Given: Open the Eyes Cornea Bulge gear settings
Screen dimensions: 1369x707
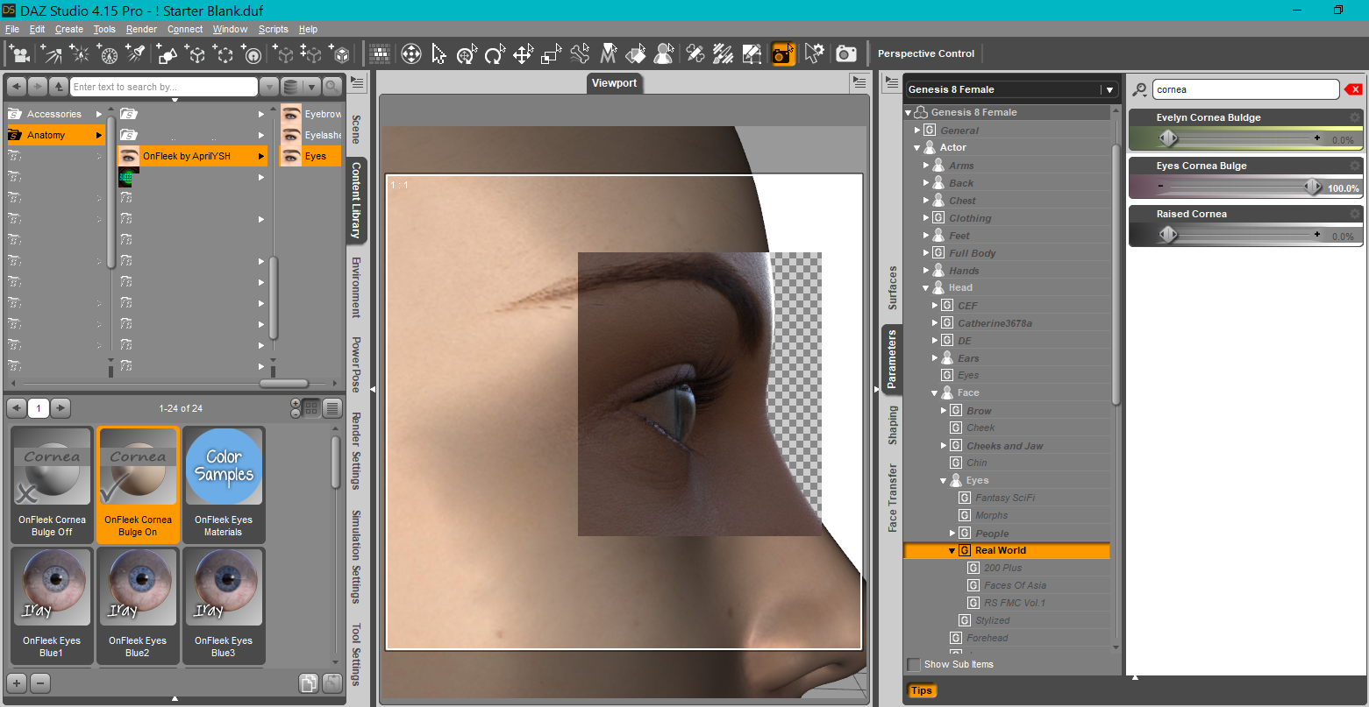Looking at the screenshot, I should tap(1355, 166).
